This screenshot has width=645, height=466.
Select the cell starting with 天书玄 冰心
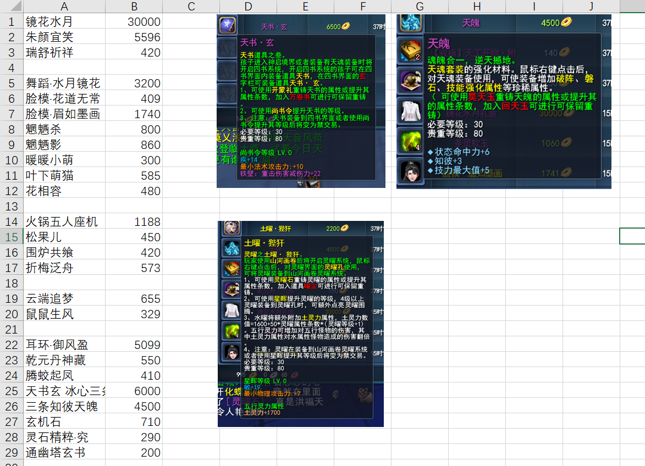[x=64, y=391]
